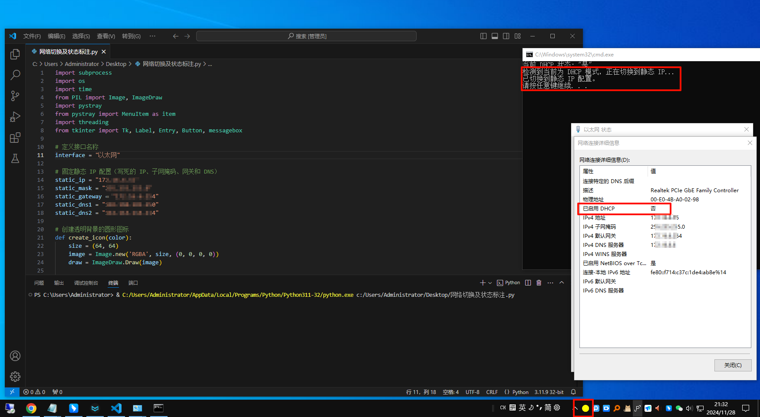The width and height of the screenshot is (760, 417).
Task: Open the cmd window from taskbar
Action: click(x=158, y=408)
